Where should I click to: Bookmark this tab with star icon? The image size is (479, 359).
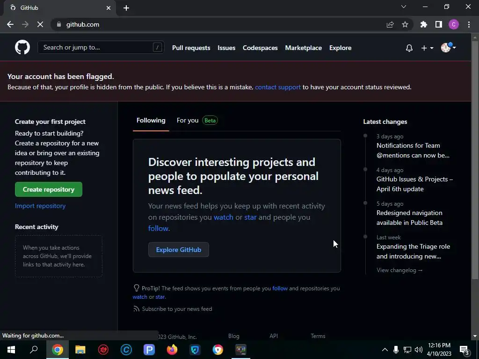coord(405,24)
